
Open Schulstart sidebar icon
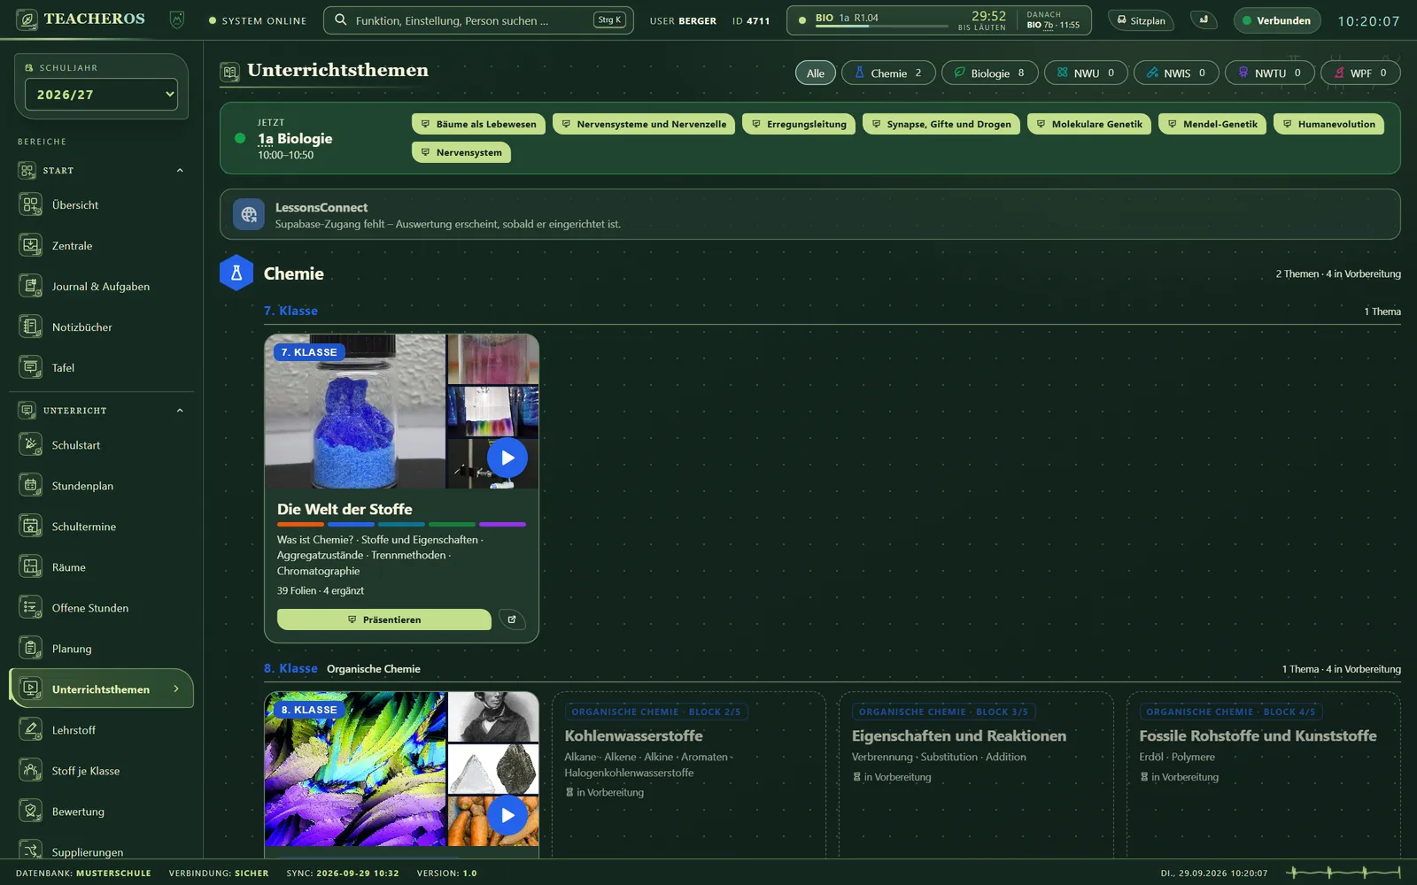pos(30,445)
